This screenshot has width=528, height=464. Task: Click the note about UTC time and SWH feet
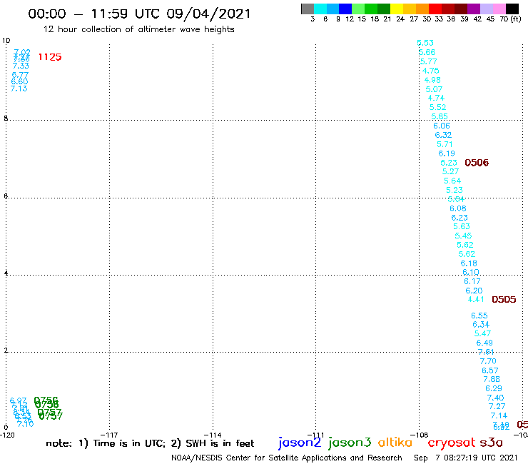150,443
